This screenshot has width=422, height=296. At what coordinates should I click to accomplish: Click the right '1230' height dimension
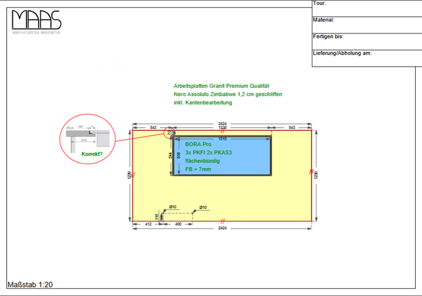[316, 175]
